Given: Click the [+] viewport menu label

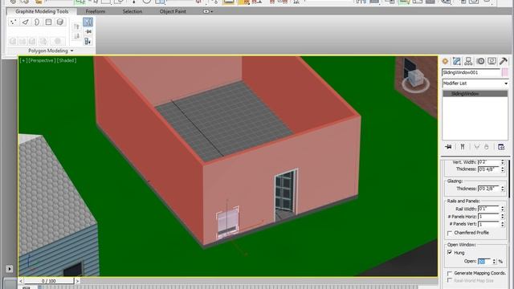Looking at the screenshot, I should (x=23, y=61).
